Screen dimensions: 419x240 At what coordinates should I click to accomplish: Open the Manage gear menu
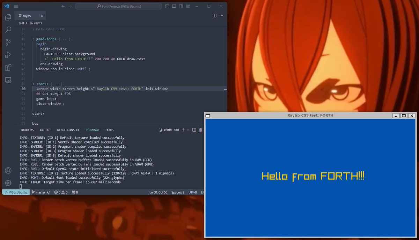pyautogui.click(x=8, y=183)
